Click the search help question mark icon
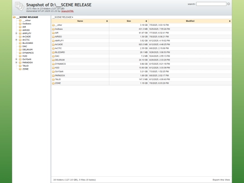The width and height of the screenshot is (244, 183). [229, 4]
